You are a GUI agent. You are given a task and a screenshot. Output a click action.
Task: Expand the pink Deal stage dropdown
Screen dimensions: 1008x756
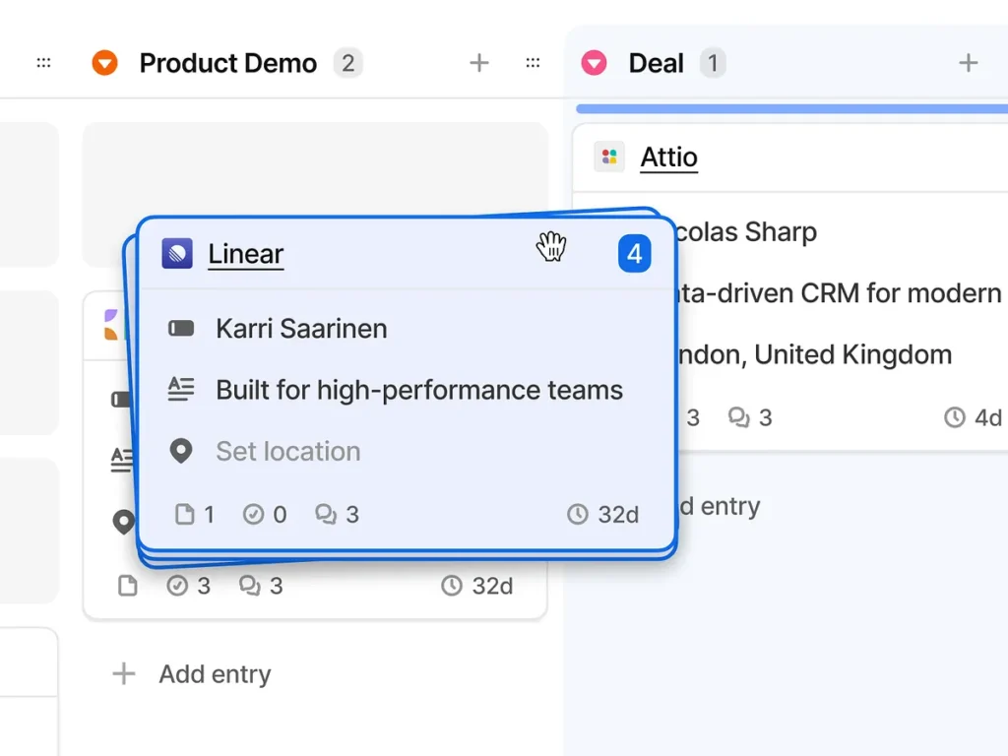(594, 63)
